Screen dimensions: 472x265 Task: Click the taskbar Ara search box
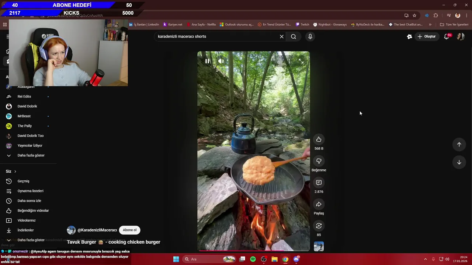pos(209,259)
